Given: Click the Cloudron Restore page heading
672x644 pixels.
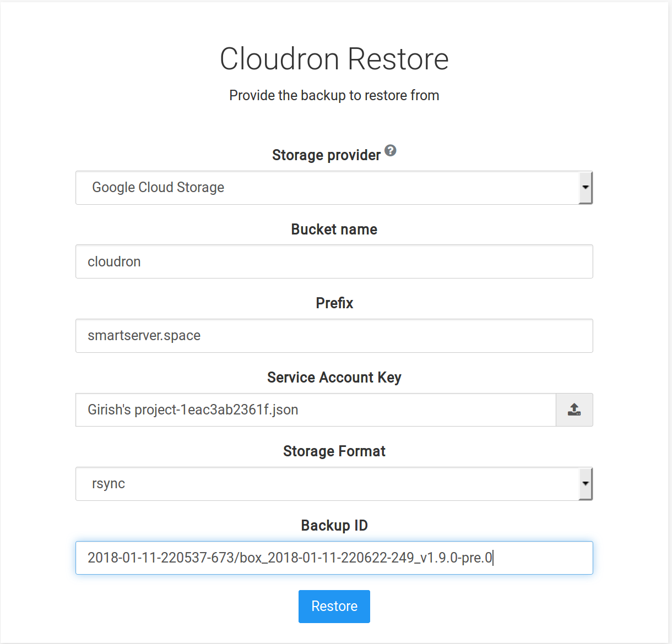Looking at the screenshot, I should (x=334, y=59).
